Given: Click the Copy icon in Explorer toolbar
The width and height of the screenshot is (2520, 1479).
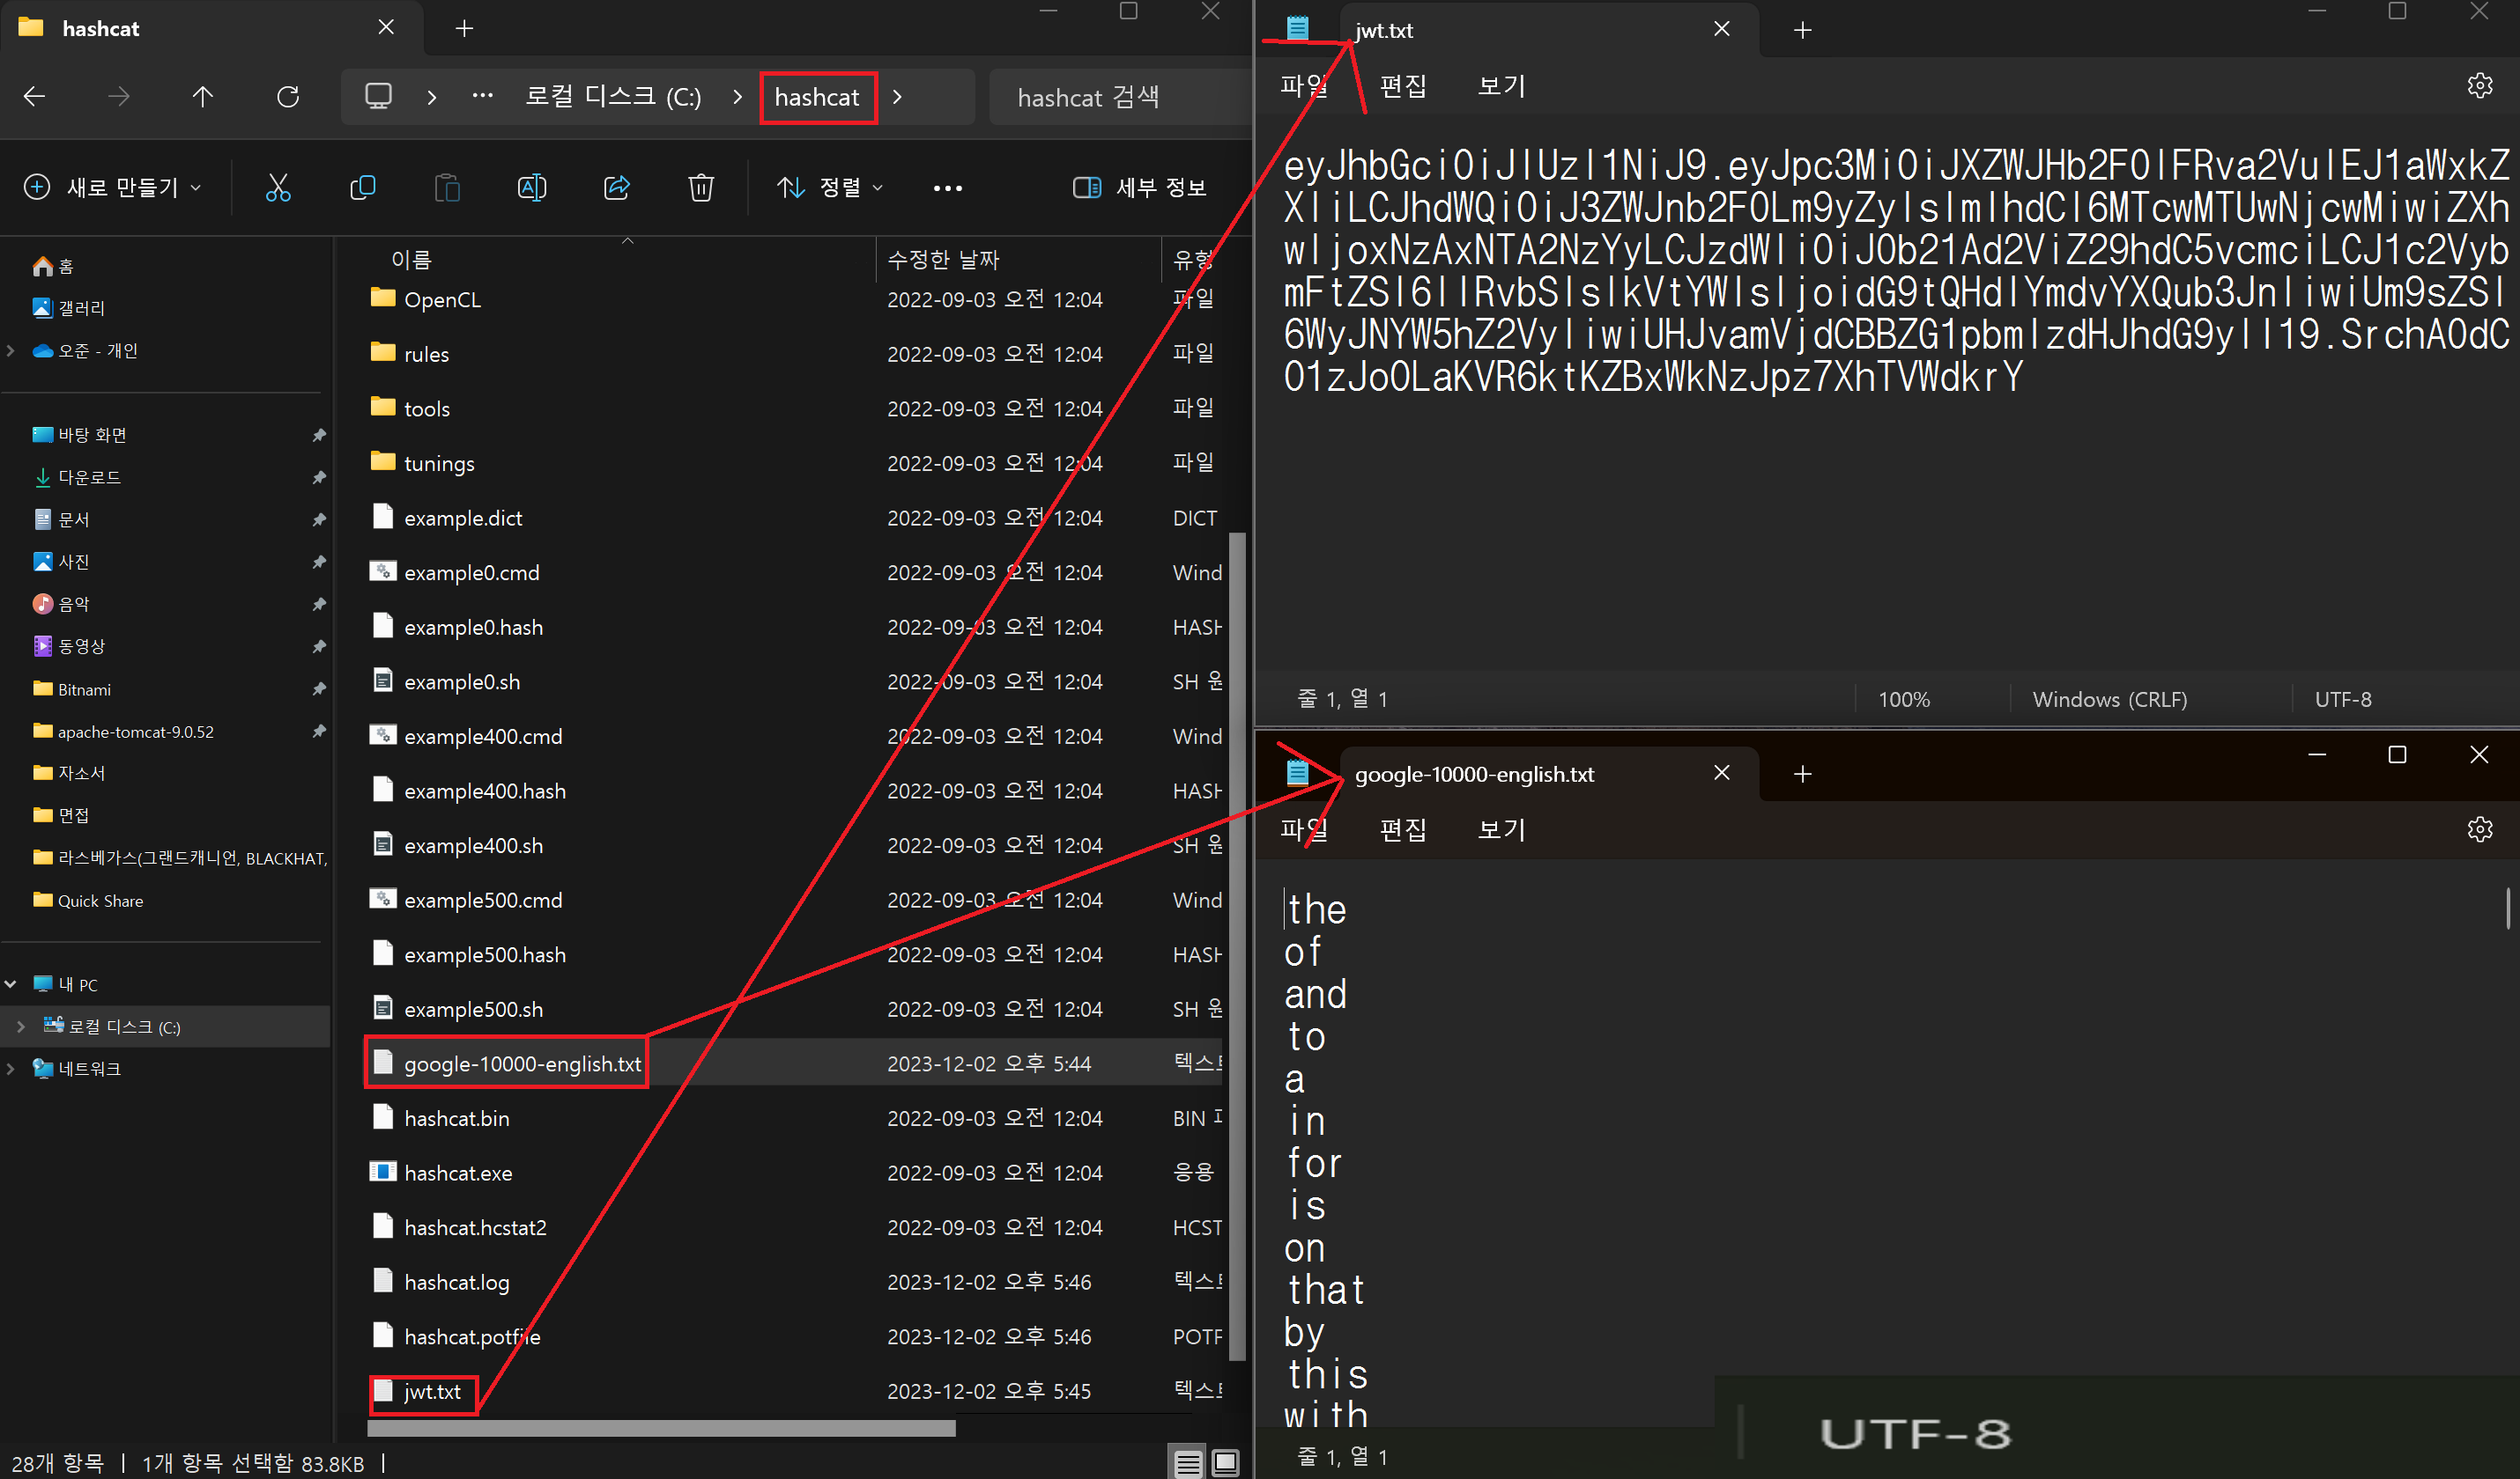Looking at the screenshot, I should [362, 187].
